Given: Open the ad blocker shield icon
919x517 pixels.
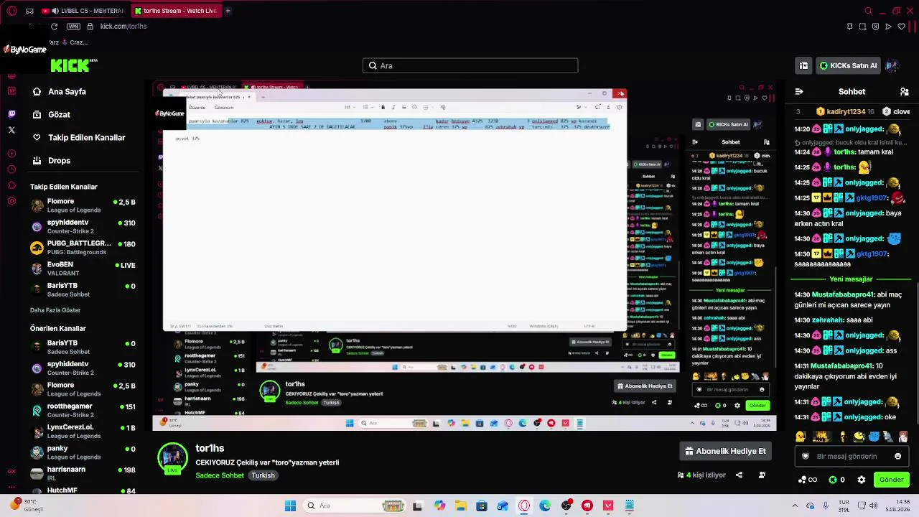Looking at the screenshot, I should 875,27.
